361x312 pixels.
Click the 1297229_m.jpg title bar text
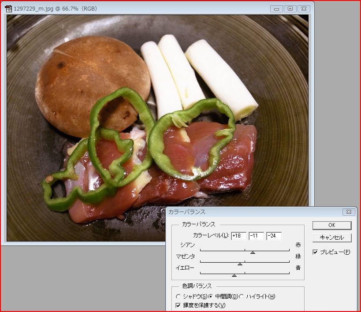point(55,9)
